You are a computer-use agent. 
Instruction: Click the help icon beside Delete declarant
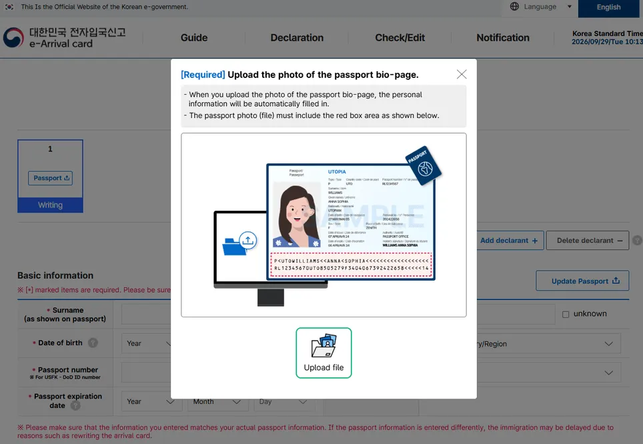click(637, 240)
